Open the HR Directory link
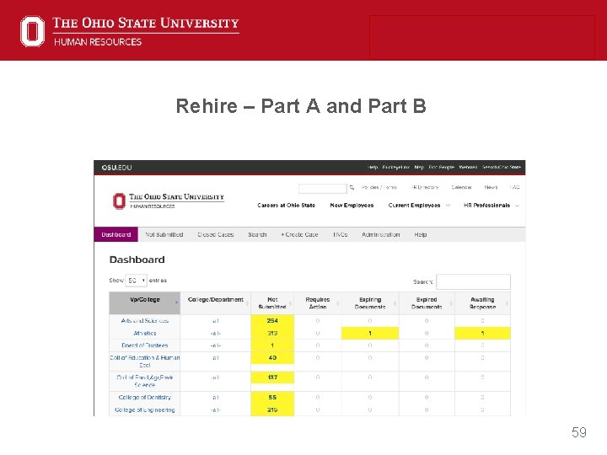This screenshot has width=607, height=455. click(425, 187)
